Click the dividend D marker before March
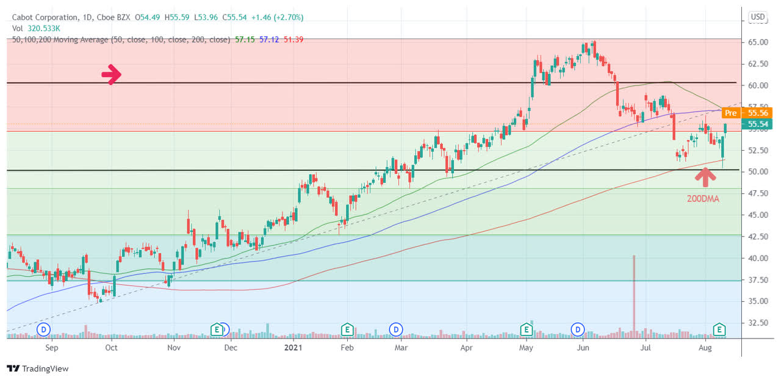The height and width of the screenshot is (380, 781). tap(396, 329)
